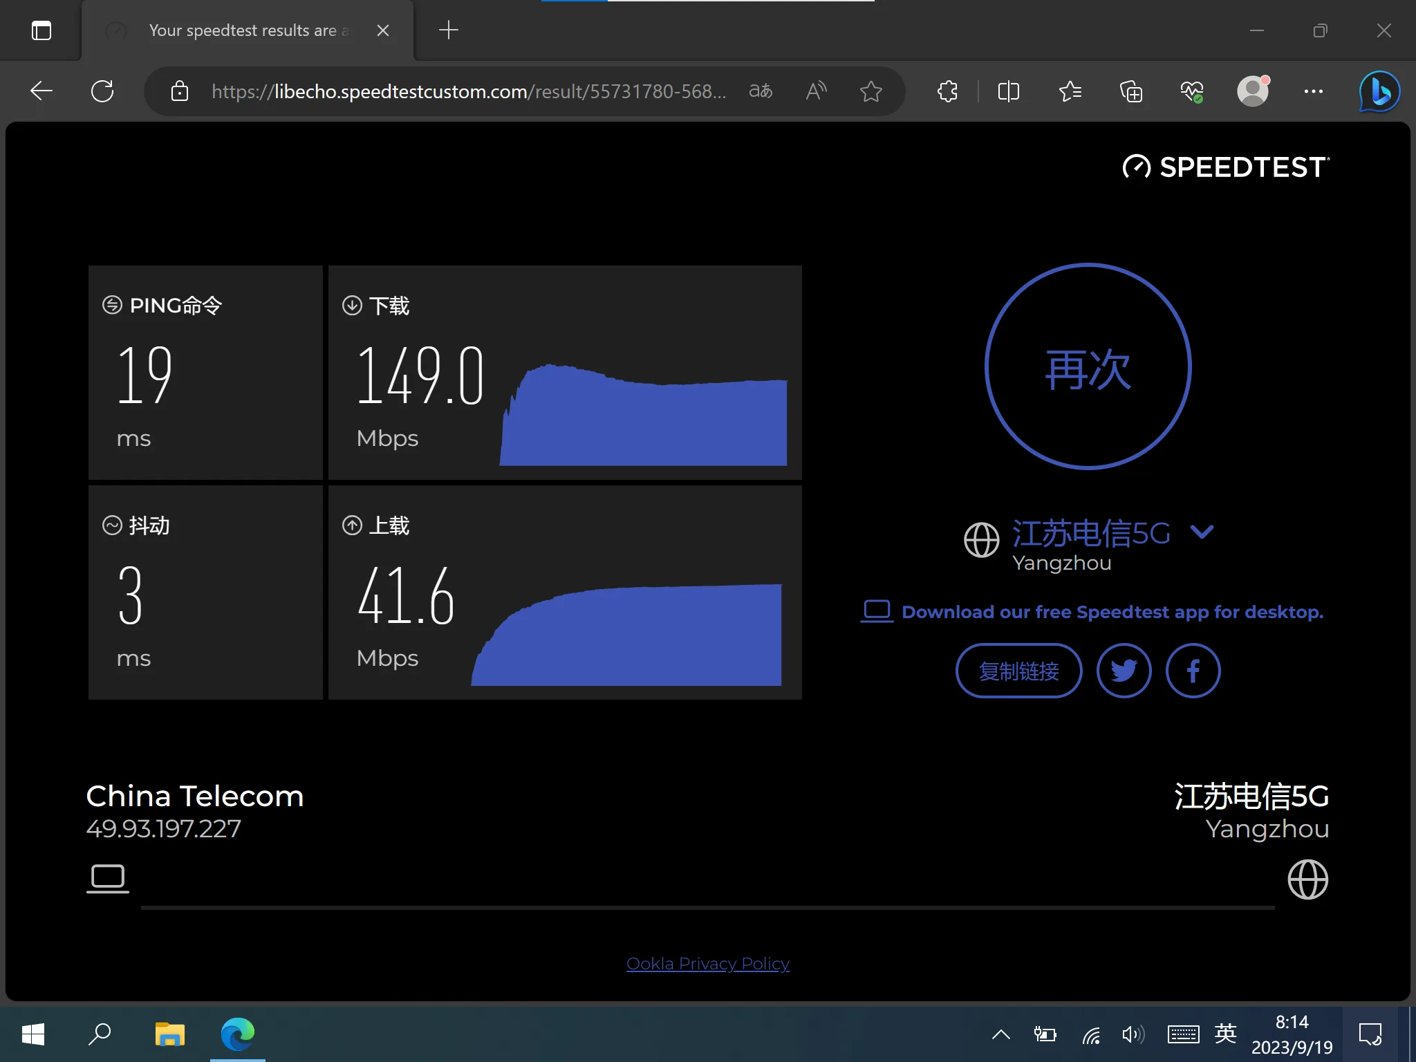This screenshot has width=1416, height=1062.
Task: Open Read aloud in the address bar
Action: click(x=816, y=91)
